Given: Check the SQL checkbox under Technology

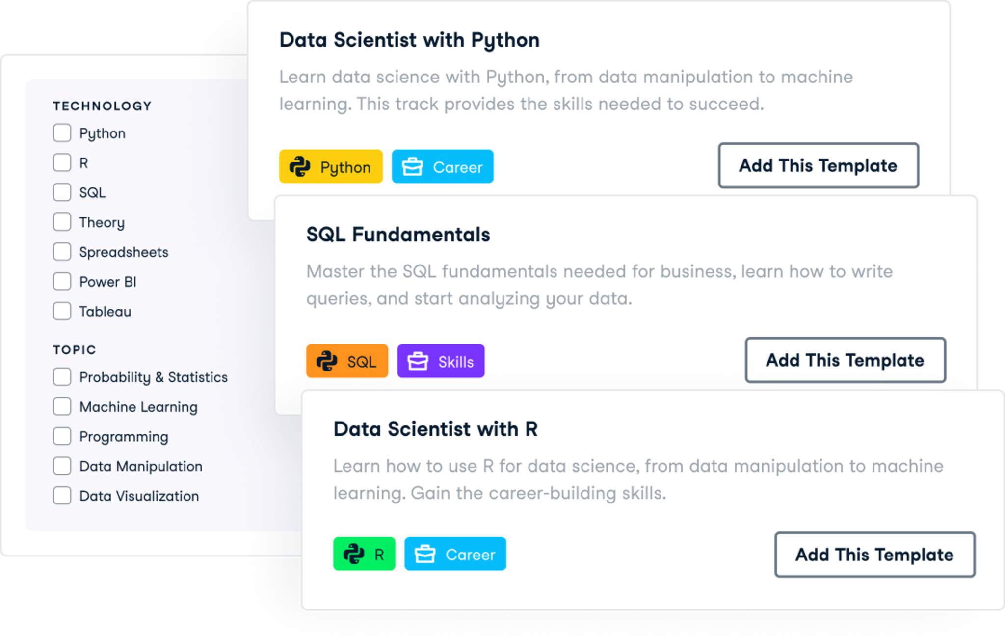Looking at the screenshot, I should click(62, 192).
